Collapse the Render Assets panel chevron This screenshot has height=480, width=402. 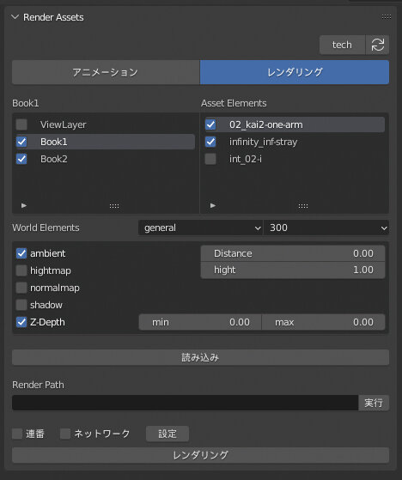coord(15,17)
